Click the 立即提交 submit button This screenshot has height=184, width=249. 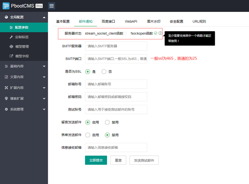tap(96, 160)
